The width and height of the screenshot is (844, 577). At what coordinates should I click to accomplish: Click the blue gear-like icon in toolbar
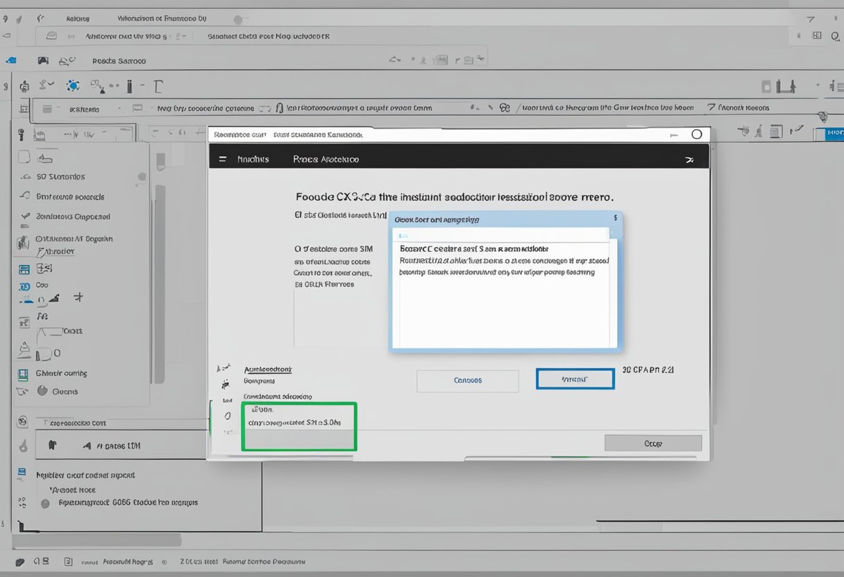click(73, 86)
